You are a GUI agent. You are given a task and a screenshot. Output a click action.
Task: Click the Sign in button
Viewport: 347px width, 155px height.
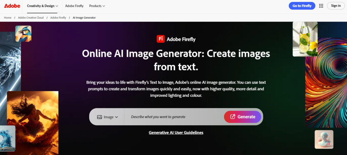[336, 6]
